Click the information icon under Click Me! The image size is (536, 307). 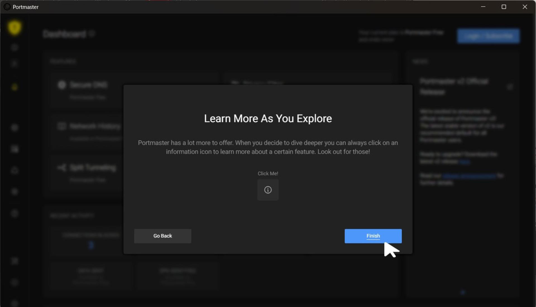click(x=268, y=190)
